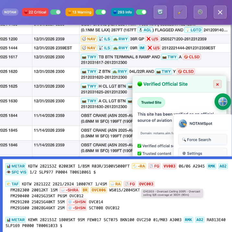Click TWY tag before Z BTN

[89, 72]
